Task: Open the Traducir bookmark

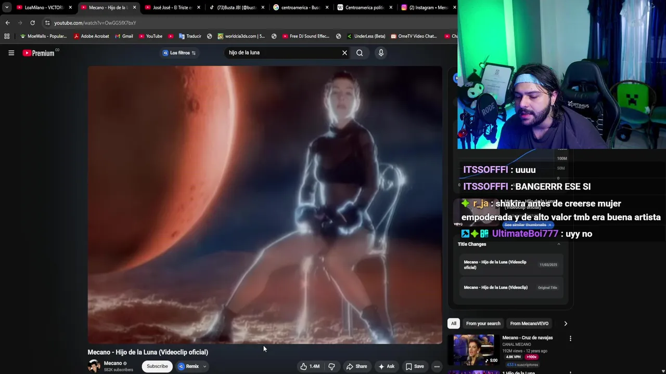Action: tap(190, 36)
